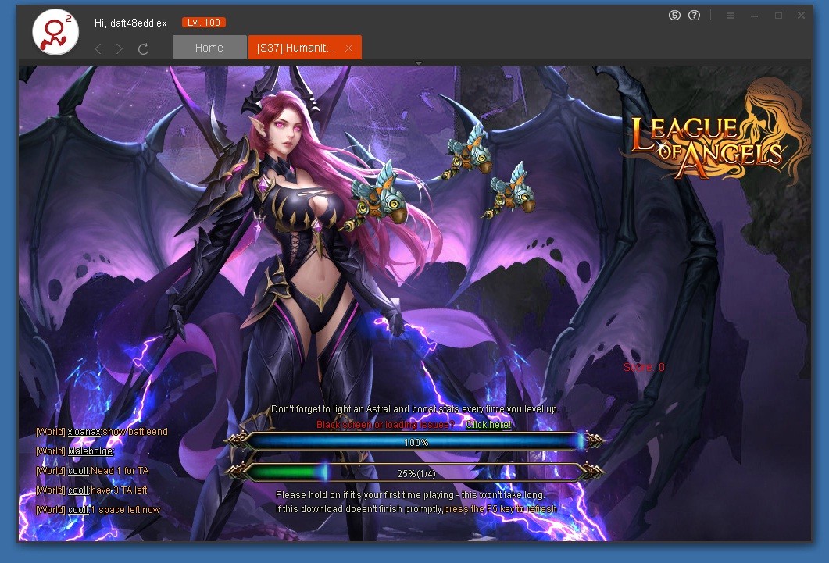This screenshot has width=829, height=563.
Task: Close the [S37] Humanit... tab
Action: (x=348, y=48)
